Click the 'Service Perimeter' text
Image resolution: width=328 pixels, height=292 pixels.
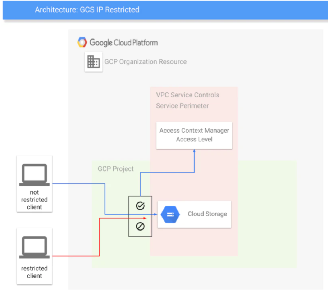click(x=182, y=106)
